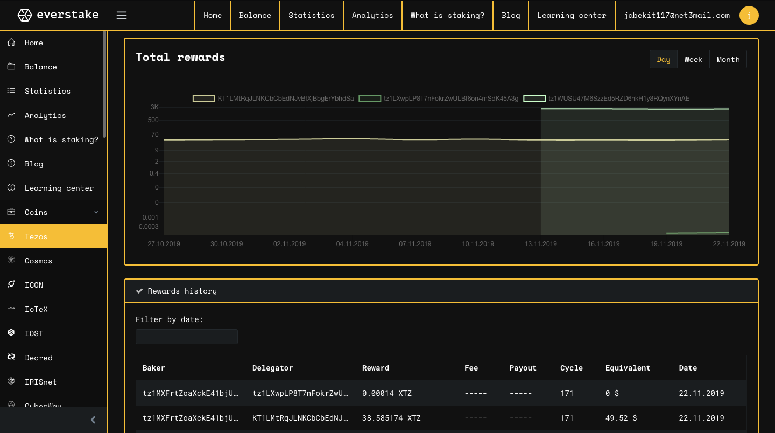
Task: Click the Cycle column header
Action: click(x=572, y=368)
